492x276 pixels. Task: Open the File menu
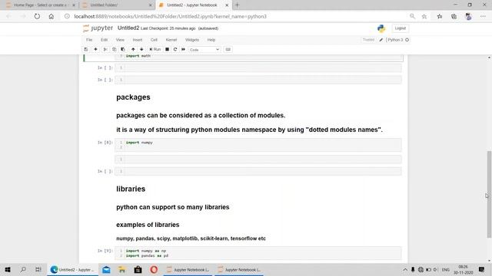(89, 40)
